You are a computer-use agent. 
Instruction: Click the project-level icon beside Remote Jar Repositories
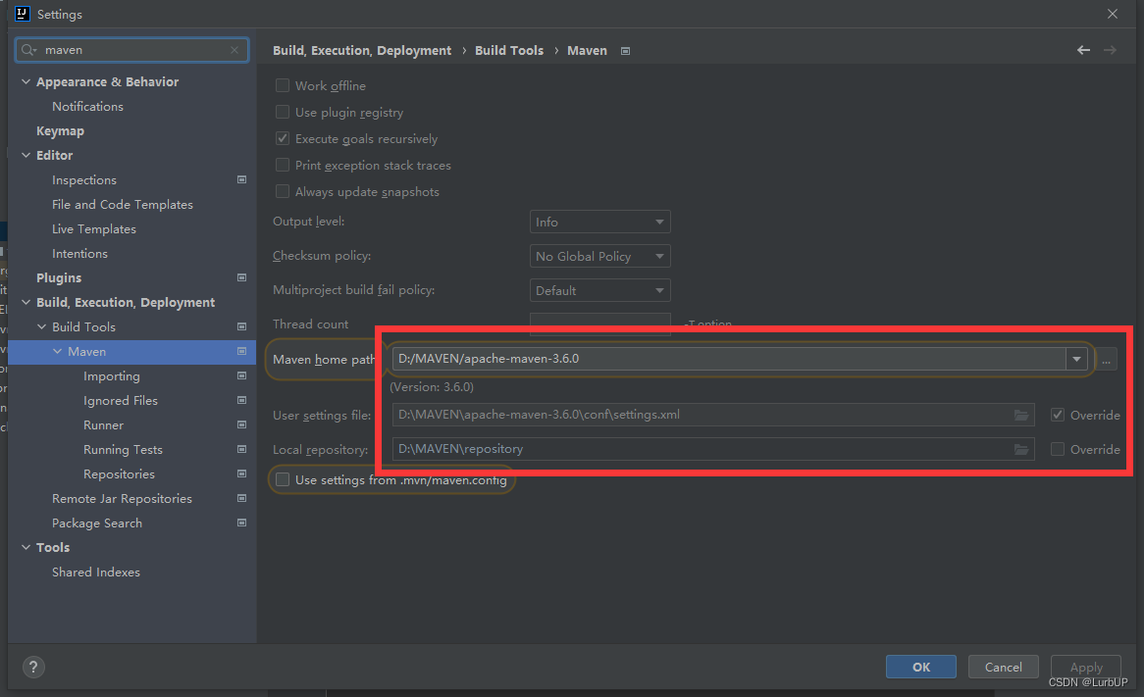(x=241, y=498)
